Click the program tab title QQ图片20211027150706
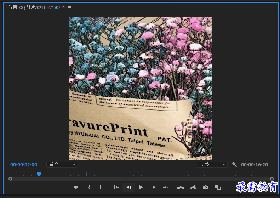 (x=36, y=7)
